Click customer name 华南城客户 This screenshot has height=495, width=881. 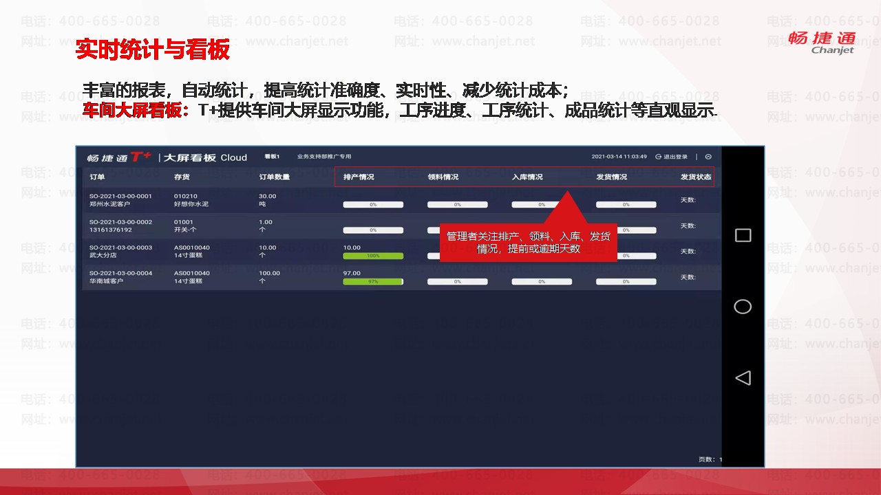tap(106, 281)
